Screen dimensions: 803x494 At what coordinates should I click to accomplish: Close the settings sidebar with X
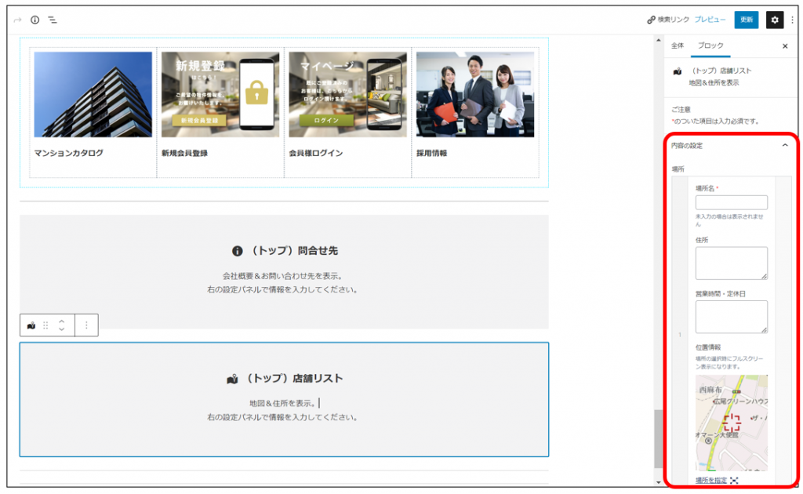coord(785,46)
